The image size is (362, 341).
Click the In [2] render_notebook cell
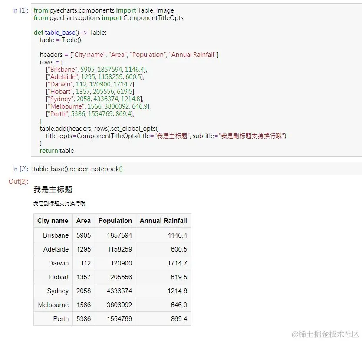point(196,169)
